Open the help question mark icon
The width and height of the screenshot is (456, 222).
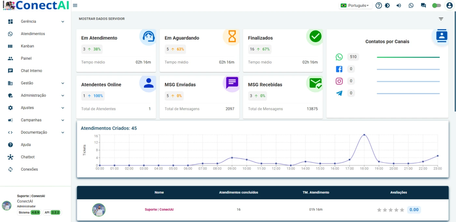point(378,6)
